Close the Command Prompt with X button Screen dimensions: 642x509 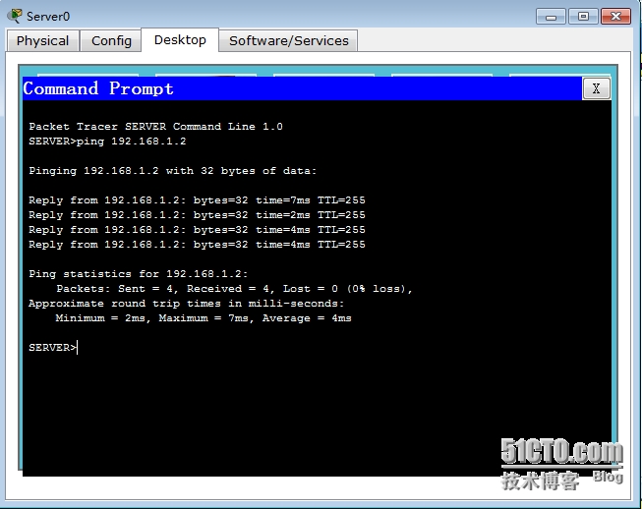pyautogui.click(x=596, y=88)
